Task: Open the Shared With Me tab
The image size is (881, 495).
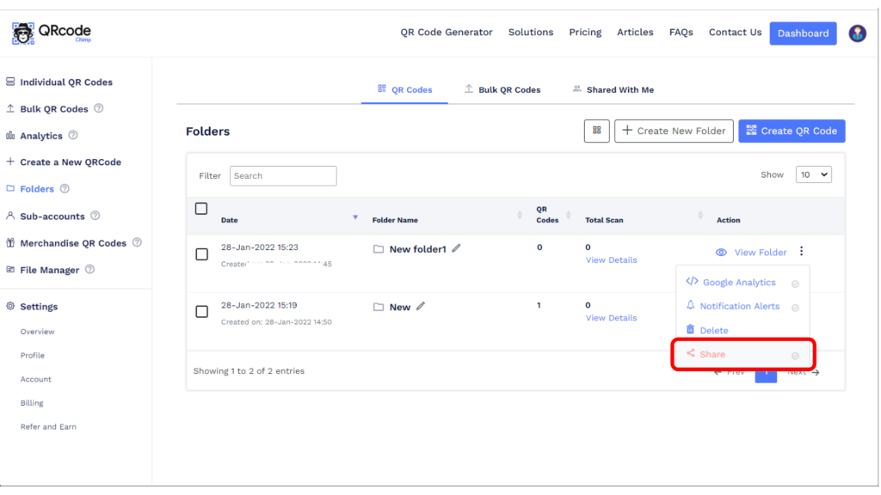Action: pyautogui.click(x=613, y=89)
